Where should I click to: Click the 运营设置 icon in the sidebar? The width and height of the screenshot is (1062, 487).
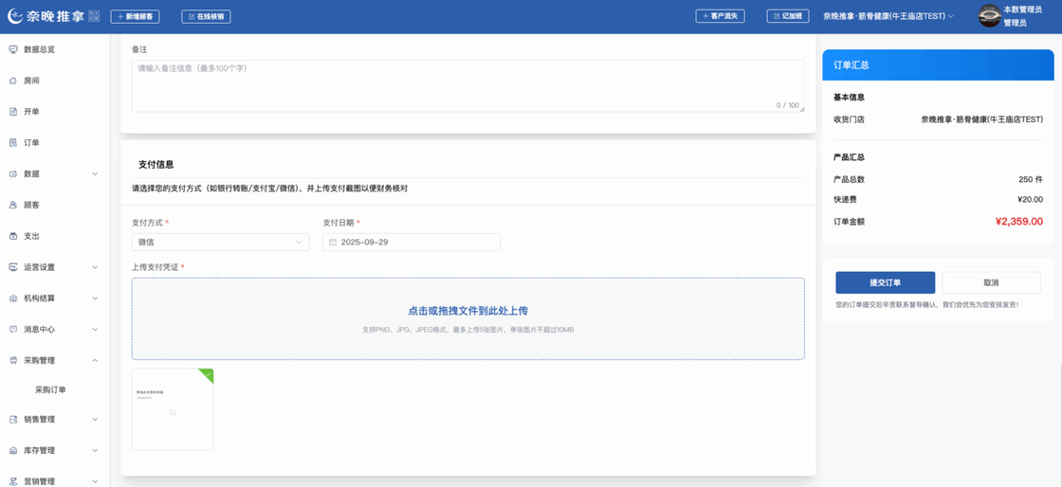click(x=13, y=267)
